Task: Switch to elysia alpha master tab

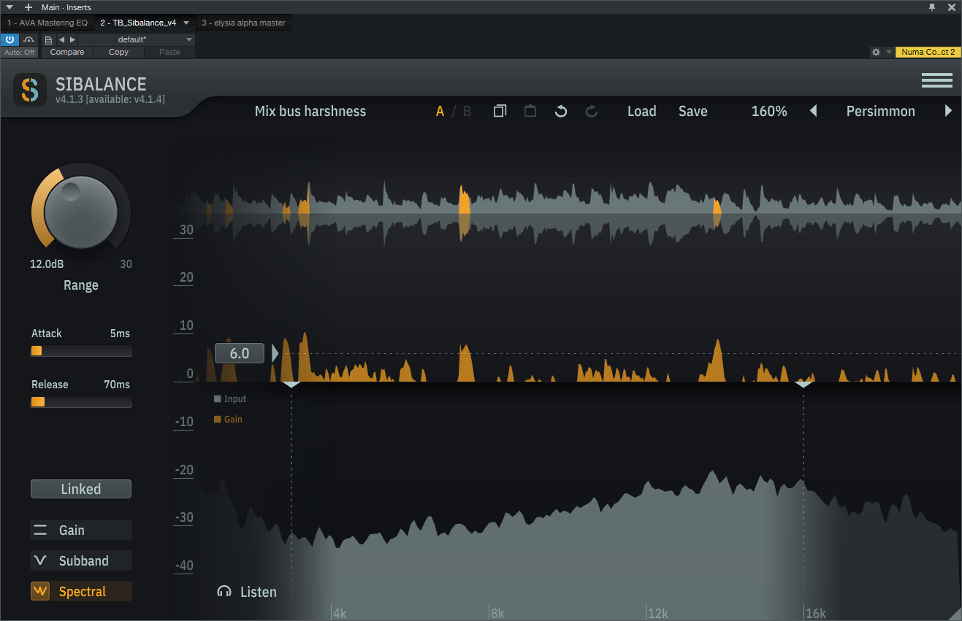Action: (x=243, y=23)
